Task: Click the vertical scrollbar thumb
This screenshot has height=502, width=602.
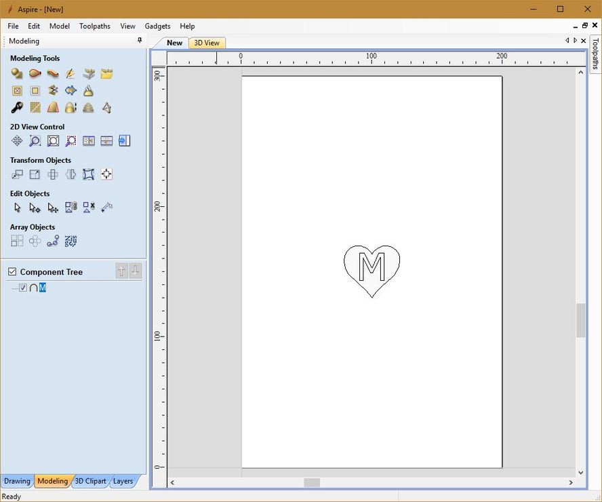Action: 580,320
